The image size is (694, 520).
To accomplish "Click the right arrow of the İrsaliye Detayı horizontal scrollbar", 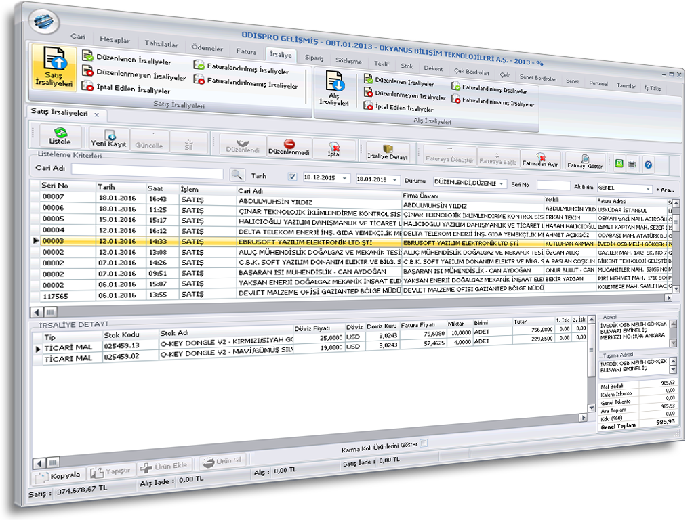I will (584, 418).
